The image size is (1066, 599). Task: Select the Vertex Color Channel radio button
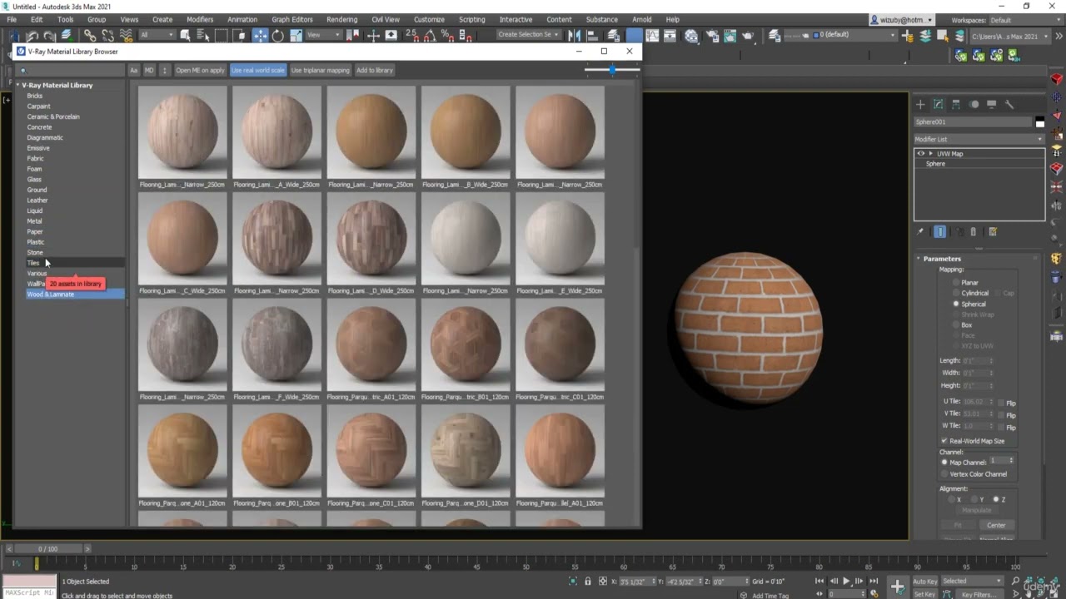(x=944, y=474)
